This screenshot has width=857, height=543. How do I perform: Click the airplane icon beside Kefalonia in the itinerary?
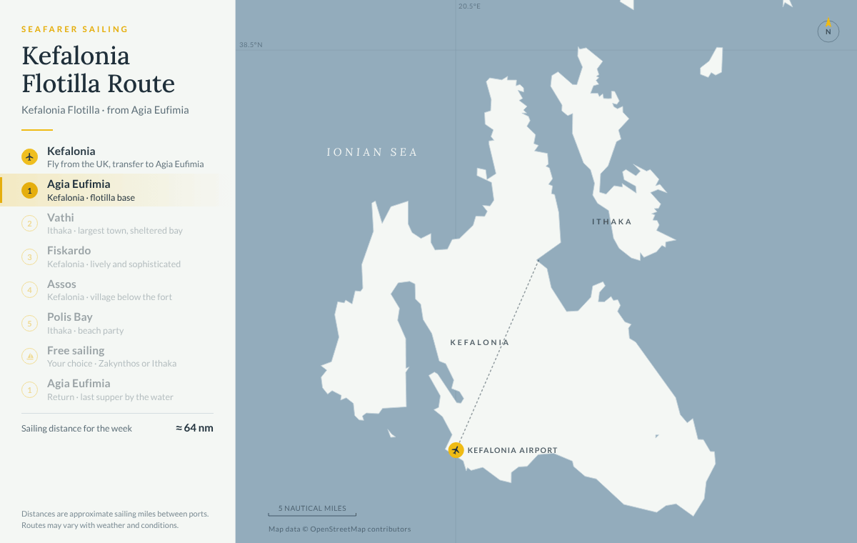pos(29,157)
